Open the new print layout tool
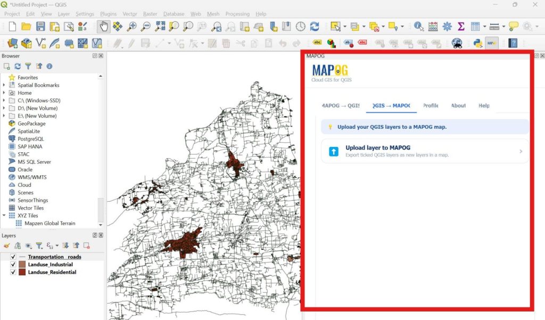The image size is (545, 320). (x=55, y=27)
